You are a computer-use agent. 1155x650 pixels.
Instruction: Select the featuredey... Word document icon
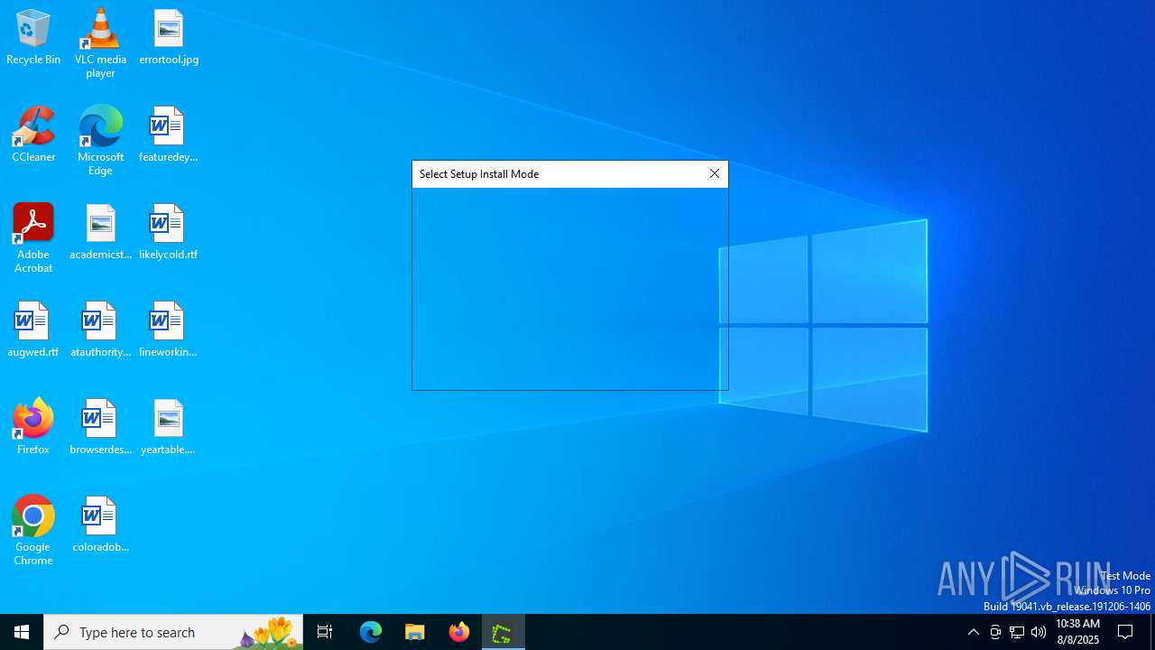click(169, 135)
